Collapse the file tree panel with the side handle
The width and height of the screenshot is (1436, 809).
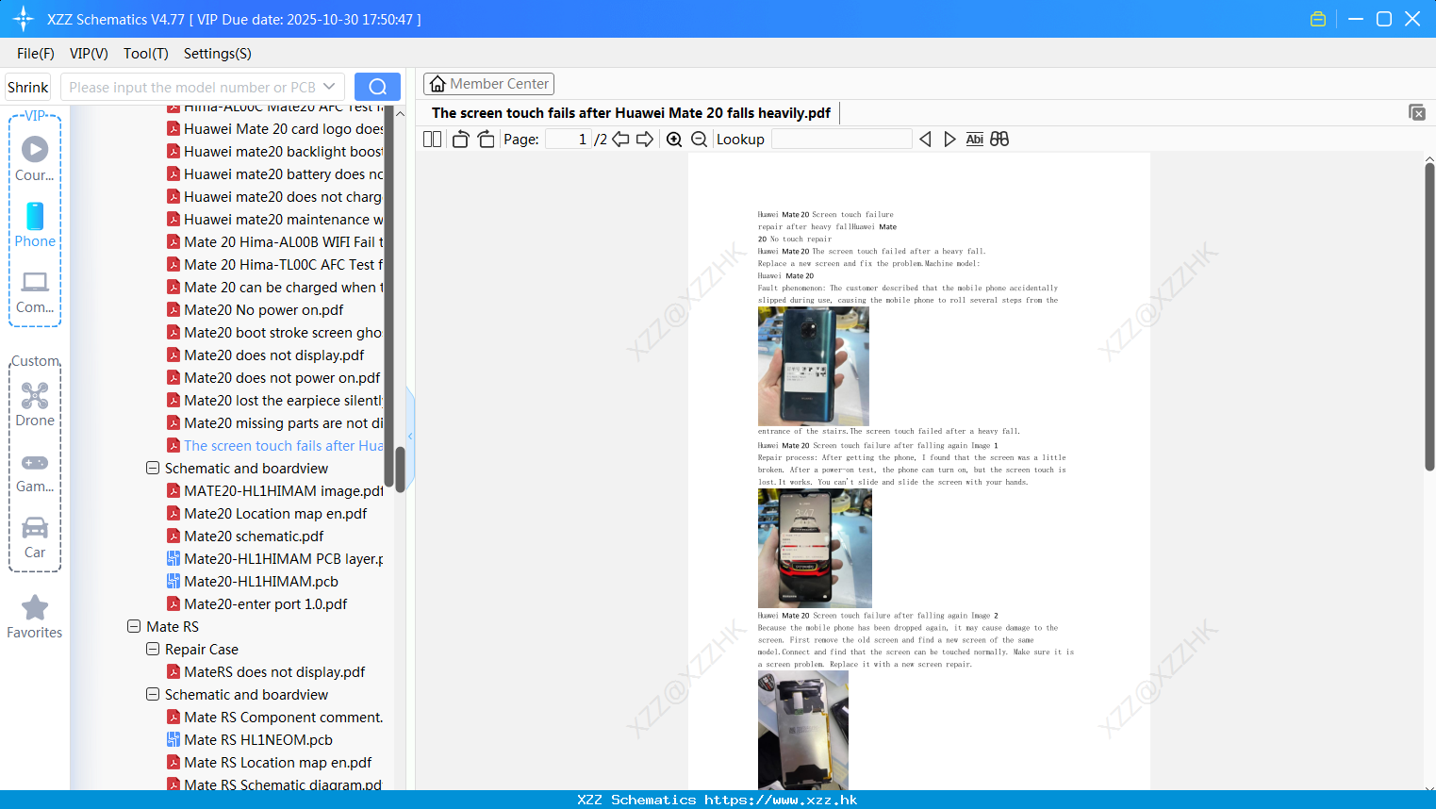click(410, 437)
